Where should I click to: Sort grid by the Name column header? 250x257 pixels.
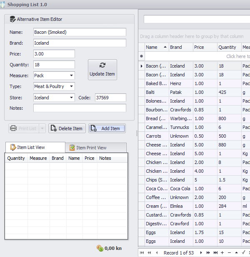pyautogui.click(x=156, y=47)
